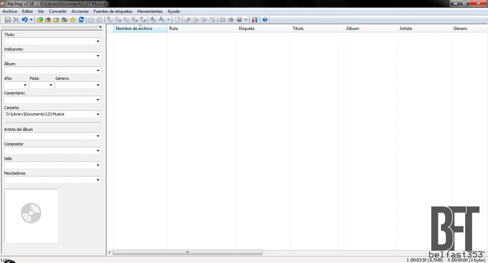Click the Export icon in toolbar

click(187, 20)
